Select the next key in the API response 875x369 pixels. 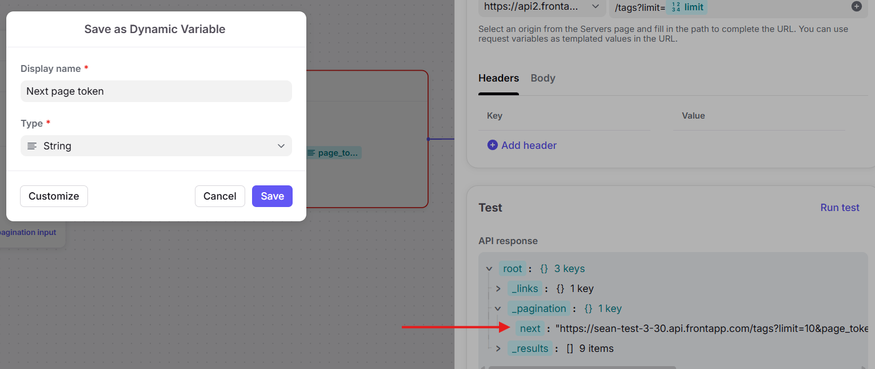[x=530, y=329]
